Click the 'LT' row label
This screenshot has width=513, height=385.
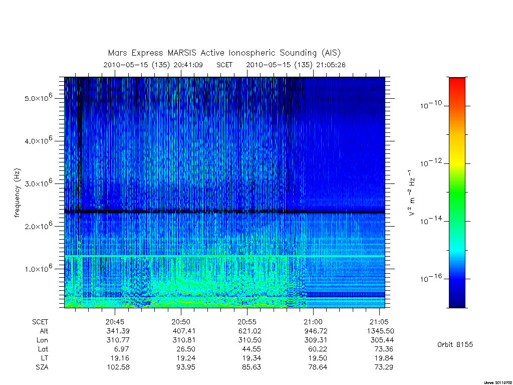[x=45, y=358]
